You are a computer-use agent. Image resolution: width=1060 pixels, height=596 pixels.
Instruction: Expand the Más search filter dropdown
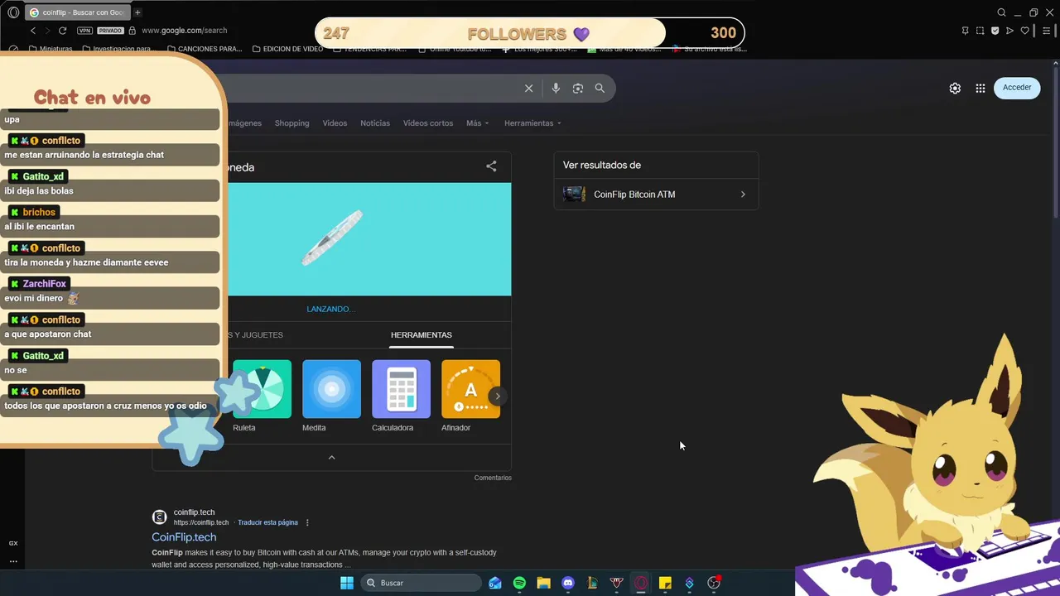tap(477, 123)
